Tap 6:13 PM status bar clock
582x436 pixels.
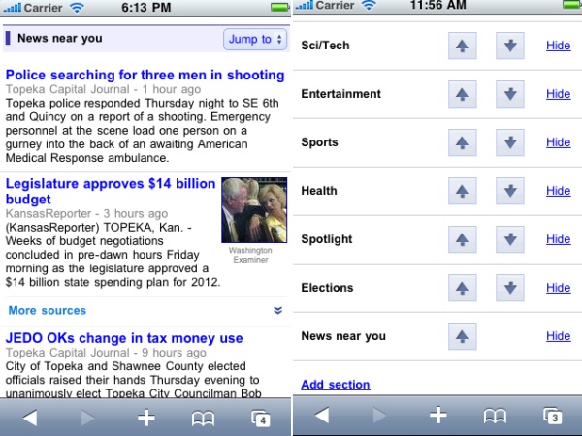[146, 8]
